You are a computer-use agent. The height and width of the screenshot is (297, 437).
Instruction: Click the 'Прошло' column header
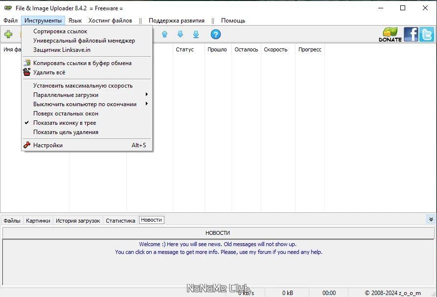pos(217,49)
